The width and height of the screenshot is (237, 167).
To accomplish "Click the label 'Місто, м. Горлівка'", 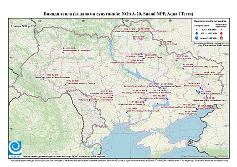I will 192,86.
